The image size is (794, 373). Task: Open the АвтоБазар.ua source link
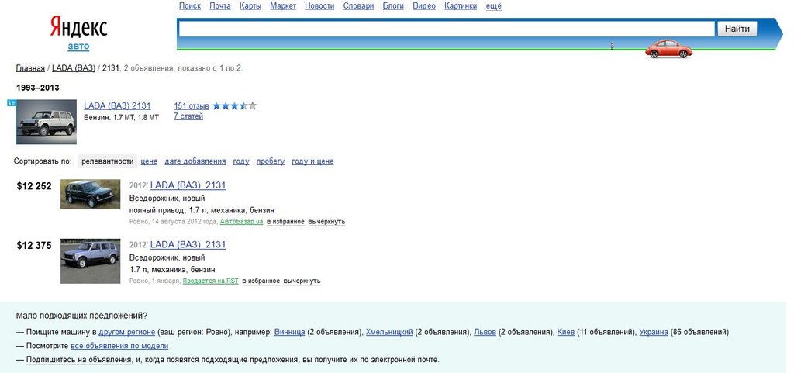(x=242, y=222)
